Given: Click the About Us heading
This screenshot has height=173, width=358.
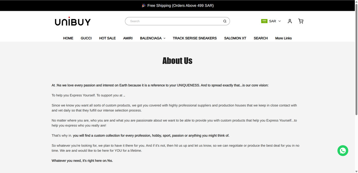Looking at the screenshot, I should point(177,61).
